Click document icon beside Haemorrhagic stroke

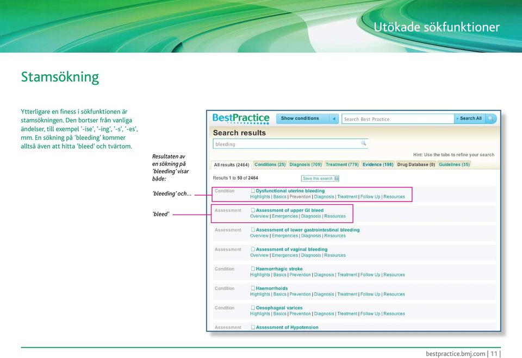point(253,268)
